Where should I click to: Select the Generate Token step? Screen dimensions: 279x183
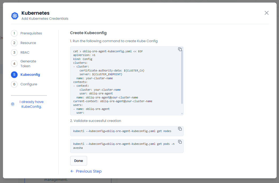coord(28,63)
